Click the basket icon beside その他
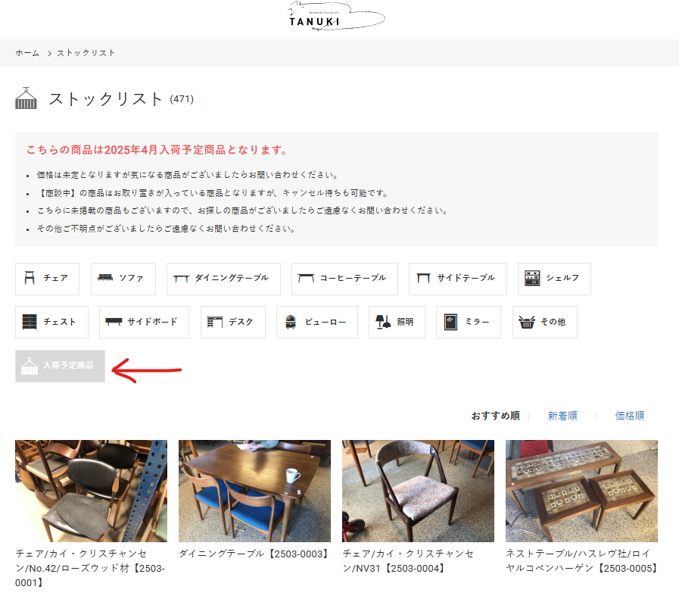This screenshot has width=679, height=599. tap(527, 322)
